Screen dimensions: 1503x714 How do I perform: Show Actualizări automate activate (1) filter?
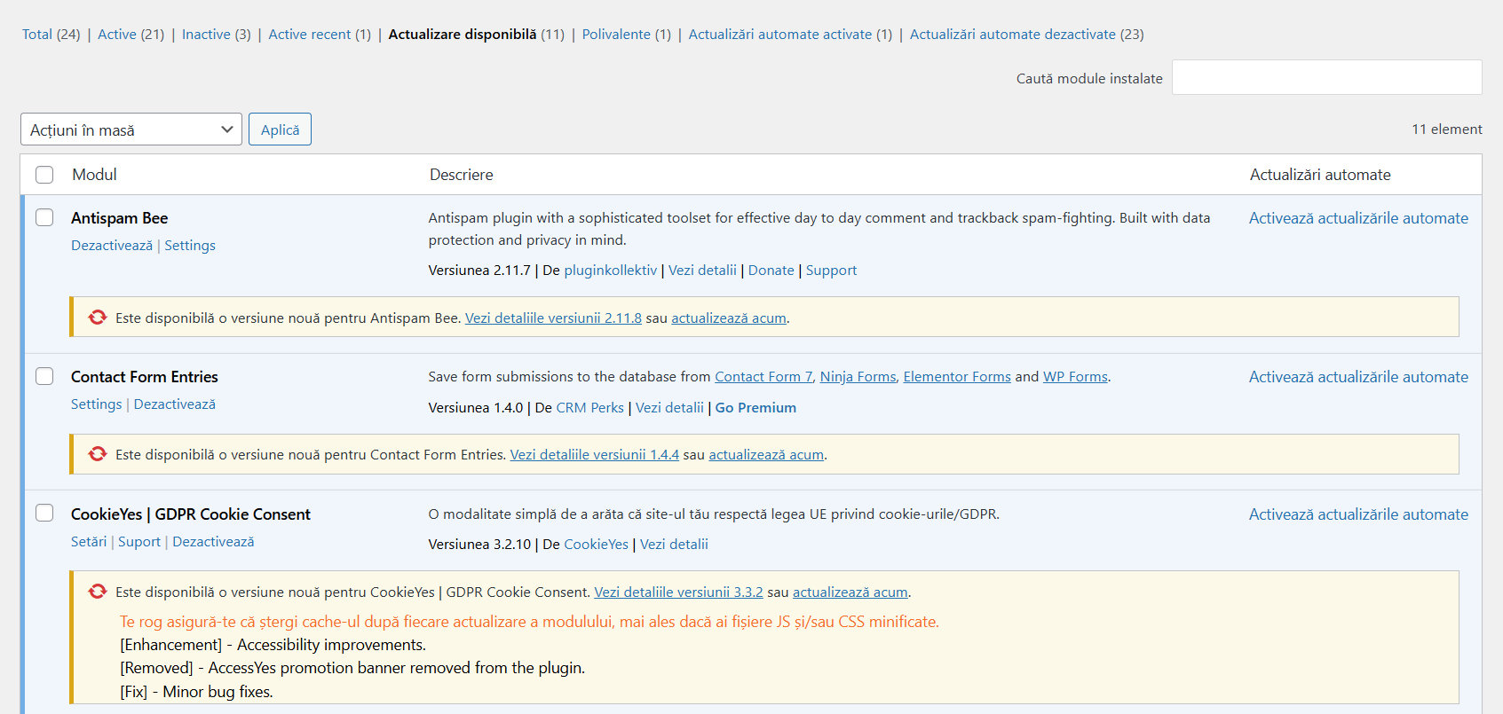790,35
